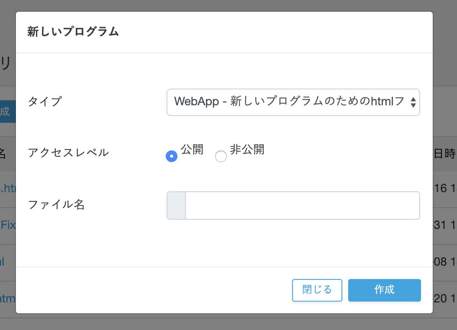
Task: Click the ファイル名 label text
Action: [x=56, y=205]
